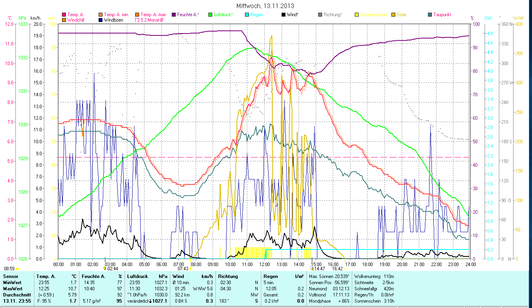
Task: Click the 'Luftdruck*' legend label
Action: (x=224, y=15)
